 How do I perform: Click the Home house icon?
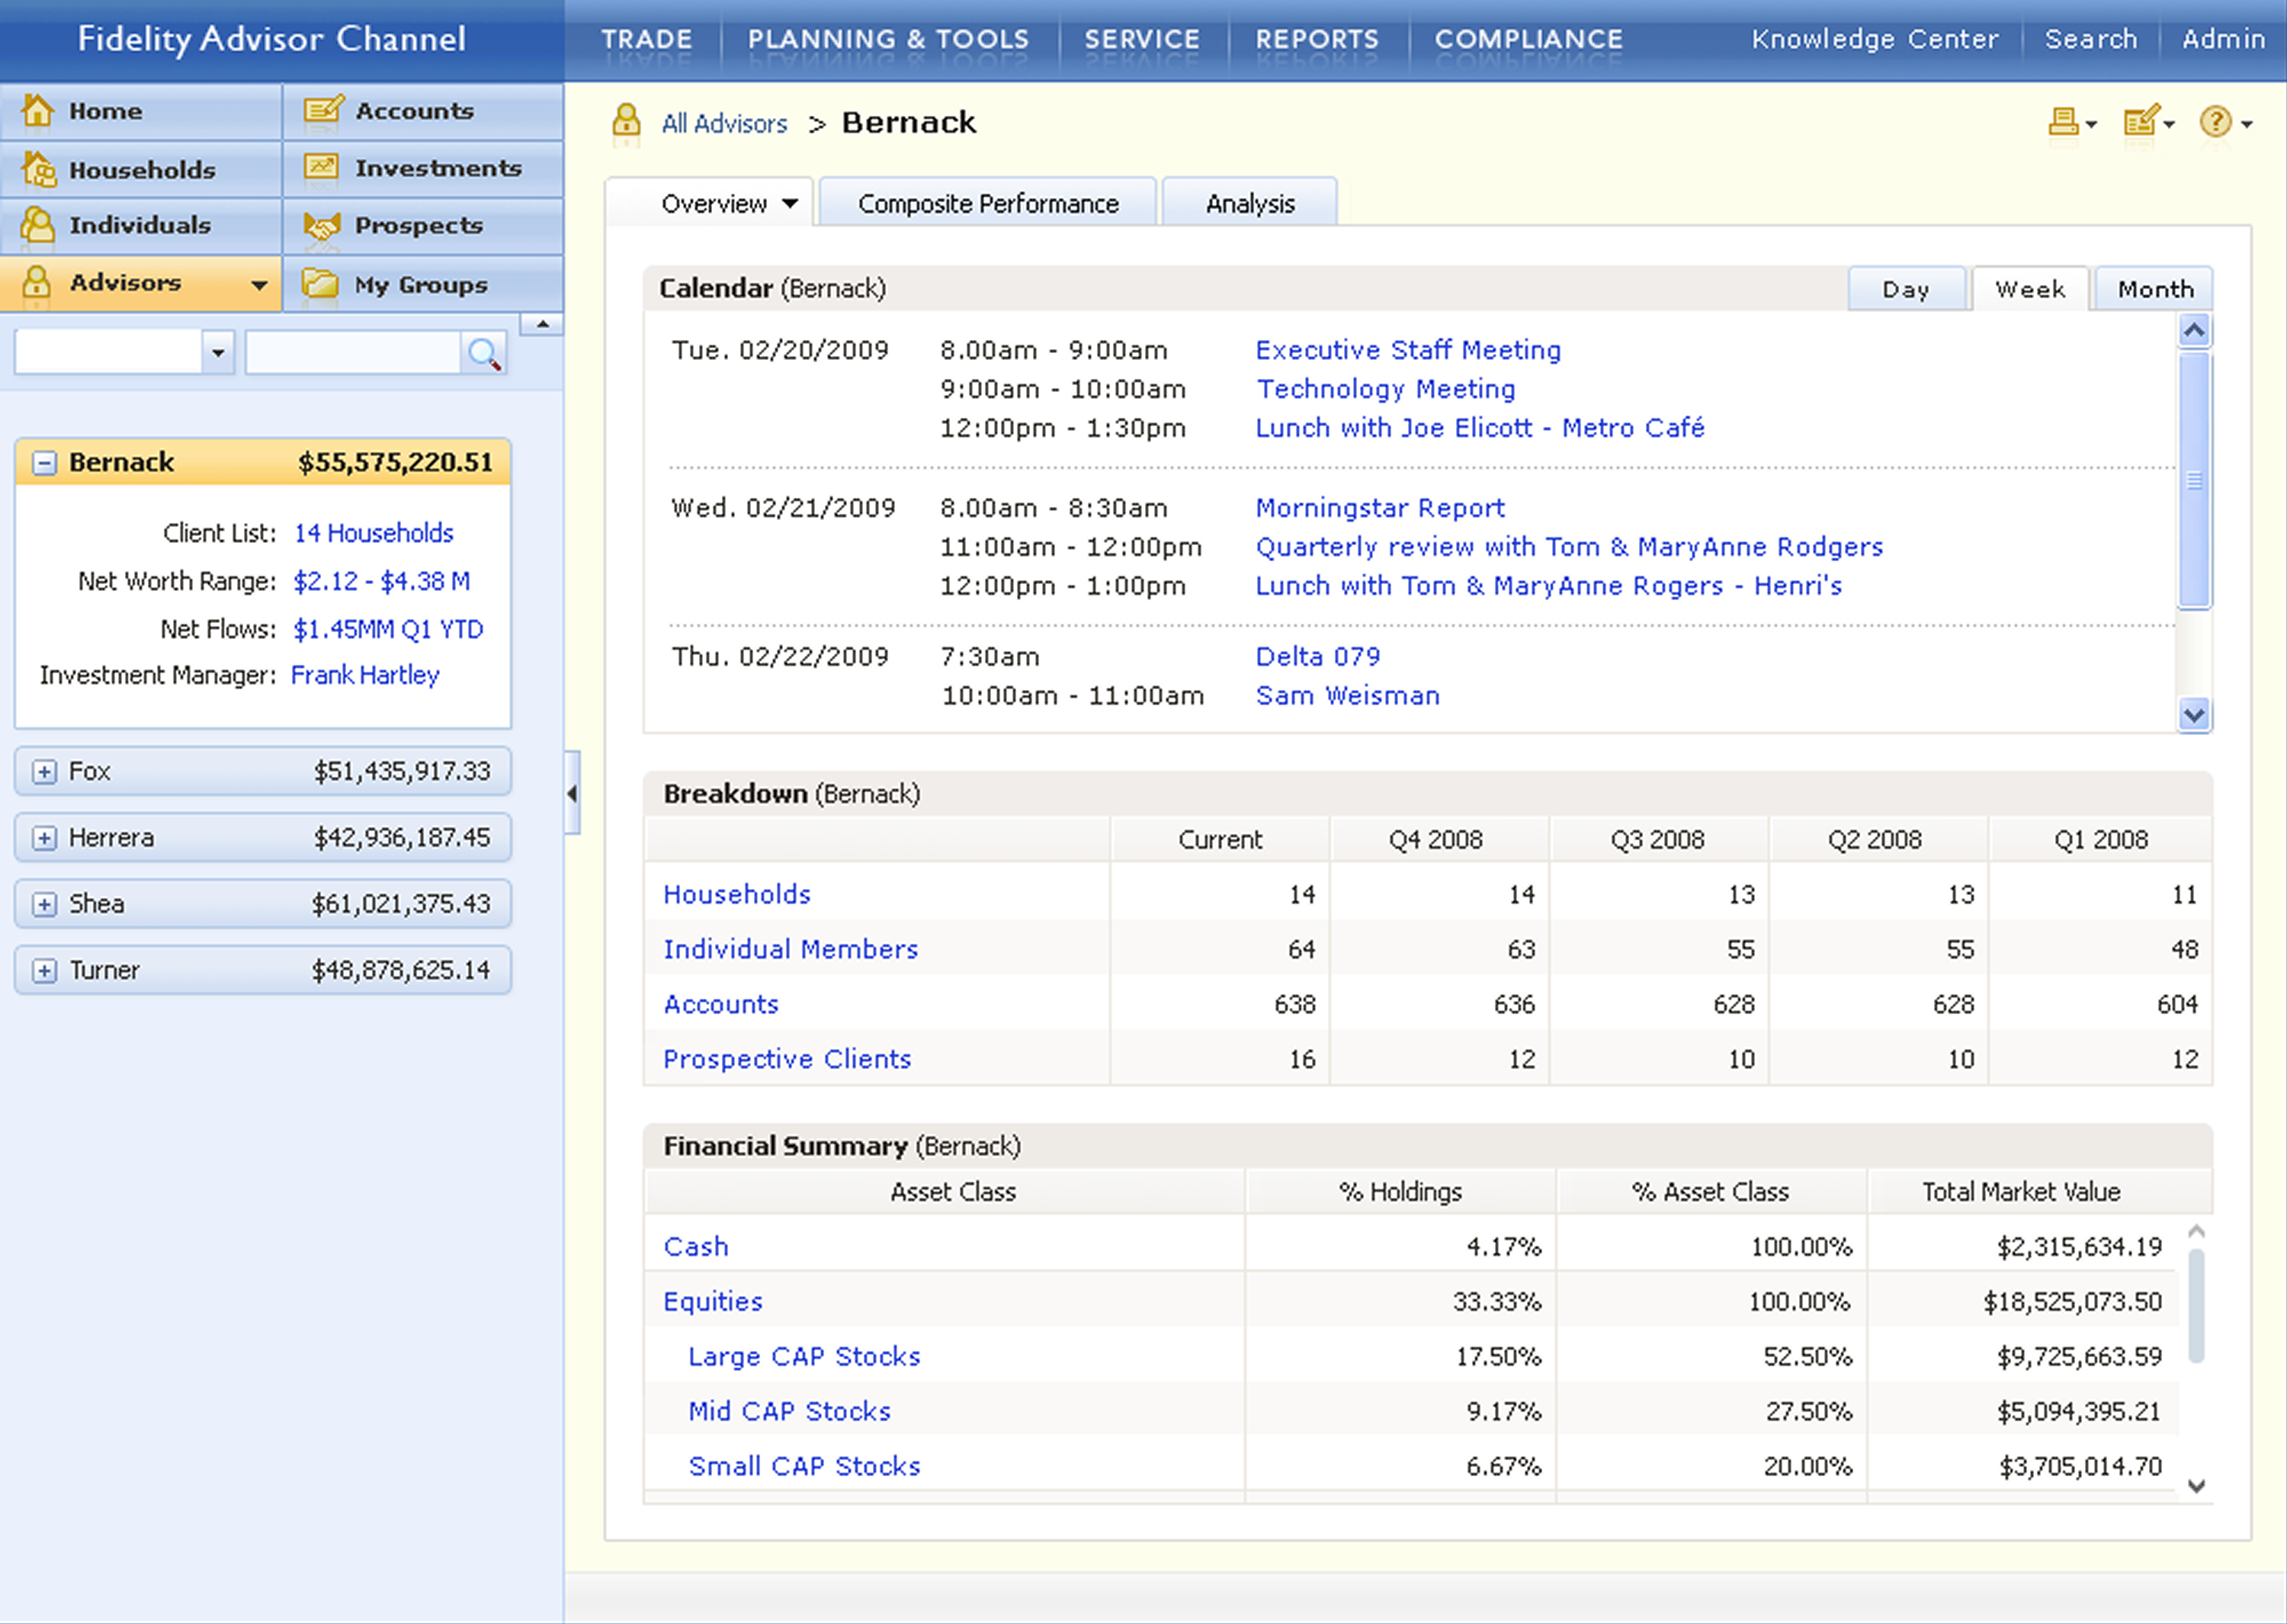(x=38, y=110)
